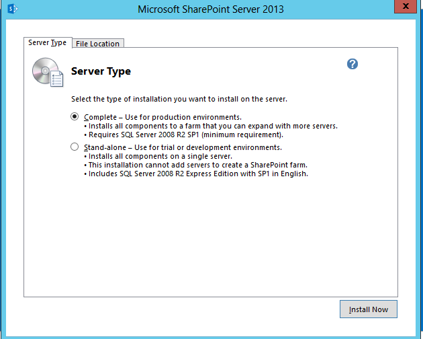The height and width of the screenshot is (339, 423).
Task: Click 'This installation cannot add servers' line
Action: [x=195, y=165]
